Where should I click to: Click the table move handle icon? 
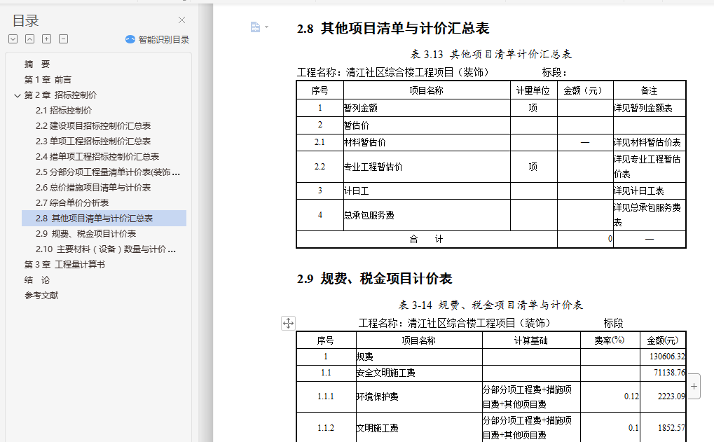click(288, 323)
